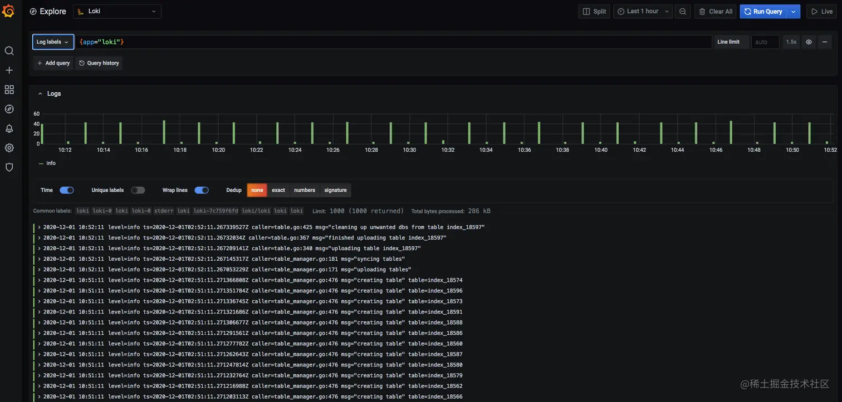Image resolution: width=842 pixels, height=402 pixels.
Task: Click the 10:30 label on histogram axis
Action: 409,150
